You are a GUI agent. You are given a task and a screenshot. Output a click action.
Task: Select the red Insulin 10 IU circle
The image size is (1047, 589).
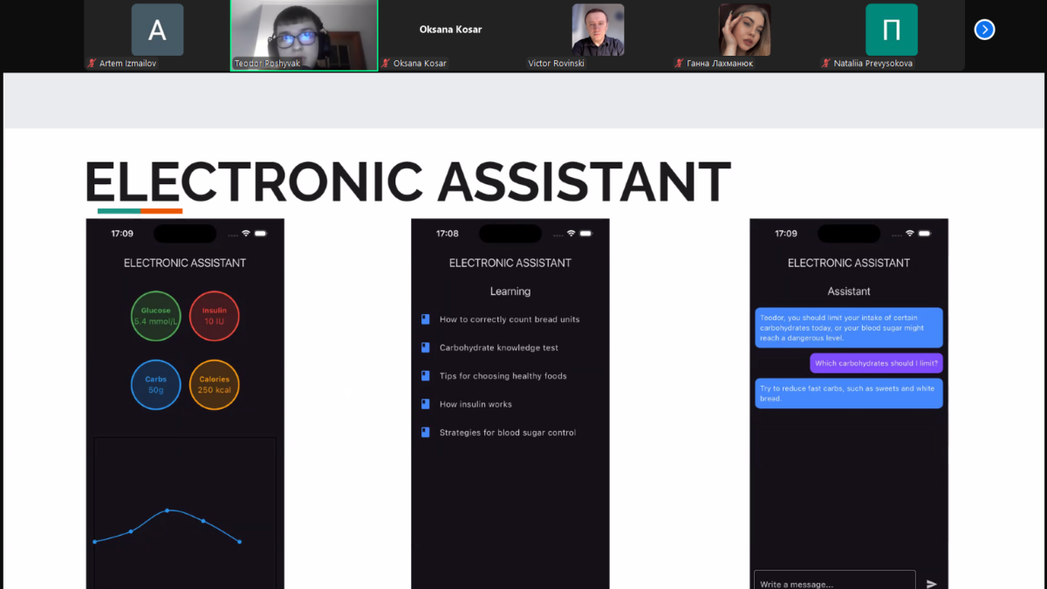pyautogui.click(x=214, y=316)
